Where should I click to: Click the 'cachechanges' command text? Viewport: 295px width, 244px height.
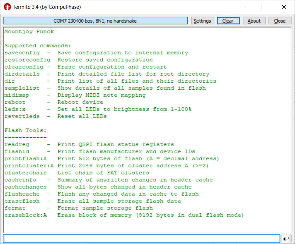(x=25, y=187)
